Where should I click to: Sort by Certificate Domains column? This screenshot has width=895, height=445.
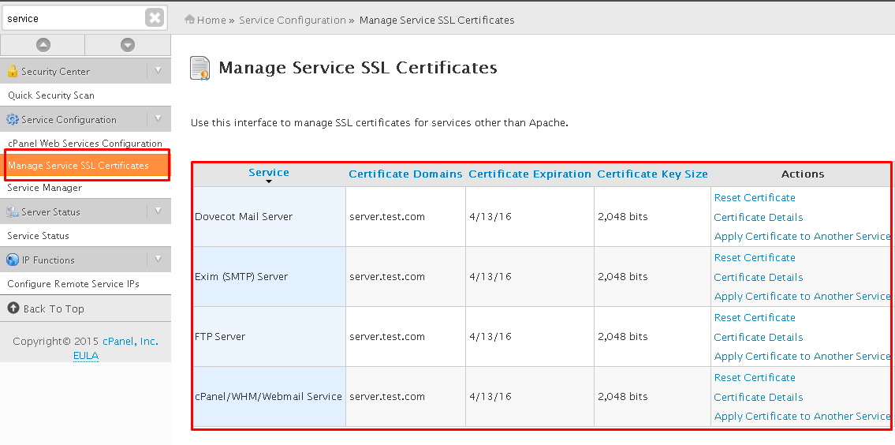click(x=405, y=174)
